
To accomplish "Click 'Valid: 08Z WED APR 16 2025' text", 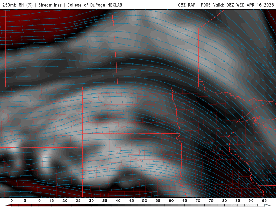I will click(244, 5).
